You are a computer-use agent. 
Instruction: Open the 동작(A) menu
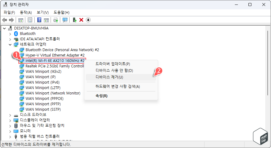pos(26,13)
